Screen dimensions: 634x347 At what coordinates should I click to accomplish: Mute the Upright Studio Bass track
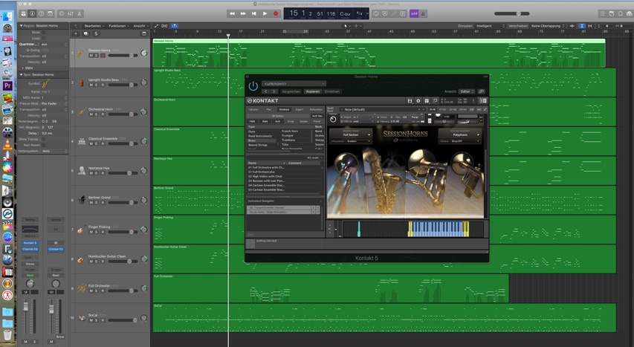(91, 85)
